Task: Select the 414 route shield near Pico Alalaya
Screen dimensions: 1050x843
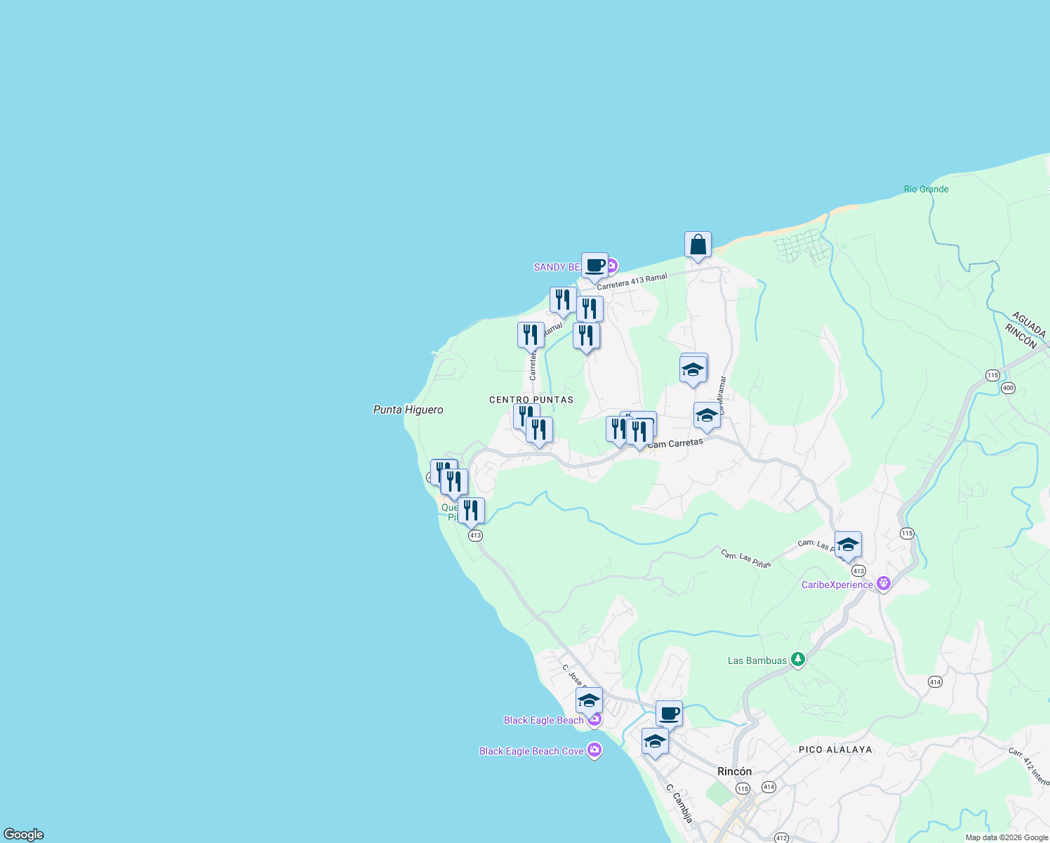Action: pyautogui.click(x=935, y=681)
